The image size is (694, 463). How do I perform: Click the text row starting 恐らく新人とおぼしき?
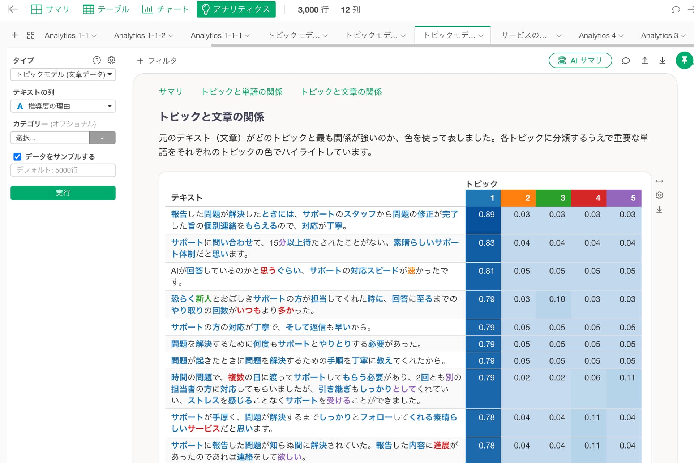(x=315, y=304)
